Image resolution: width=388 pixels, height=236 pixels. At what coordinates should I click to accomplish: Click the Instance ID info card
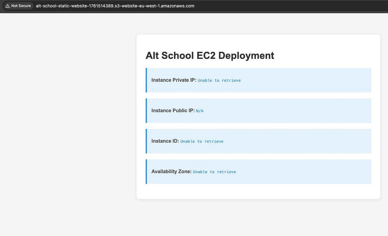(259, 141)
